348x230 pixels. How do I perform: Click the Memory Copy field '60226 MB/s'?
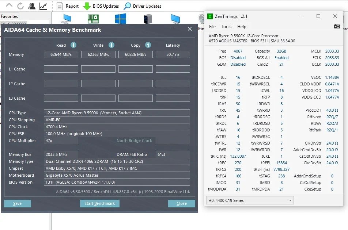pos(136,54)
